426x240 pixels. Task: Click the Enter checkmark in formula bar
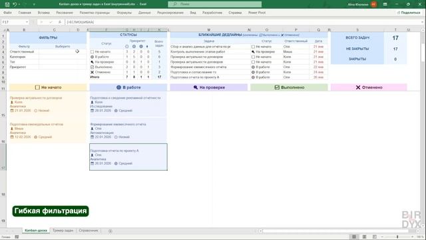[x=51, y=22]
